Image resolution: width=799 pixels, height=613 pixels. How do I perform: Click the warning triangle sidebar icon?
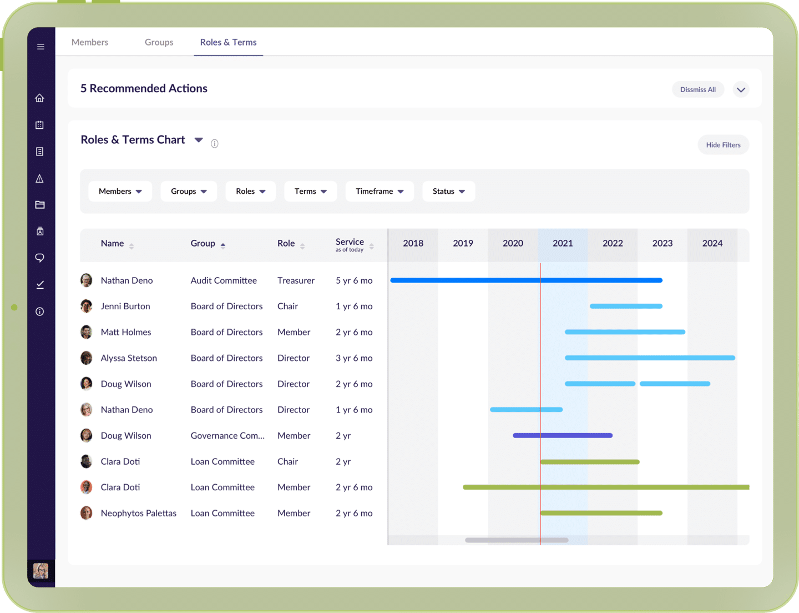(40, 178)
